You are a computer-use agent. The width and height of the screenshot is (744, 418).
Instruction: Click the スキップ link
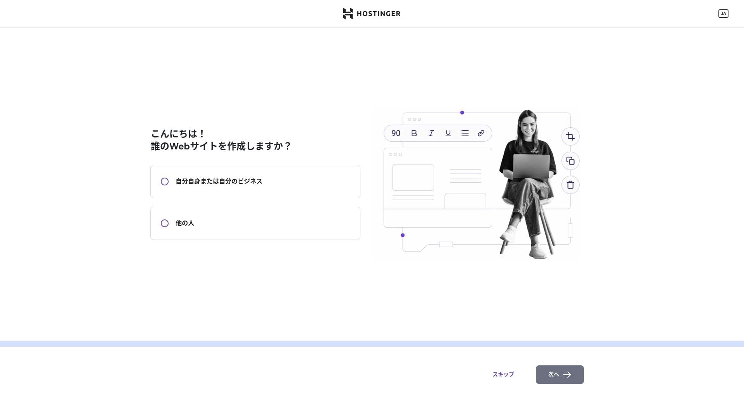[503, 374]
